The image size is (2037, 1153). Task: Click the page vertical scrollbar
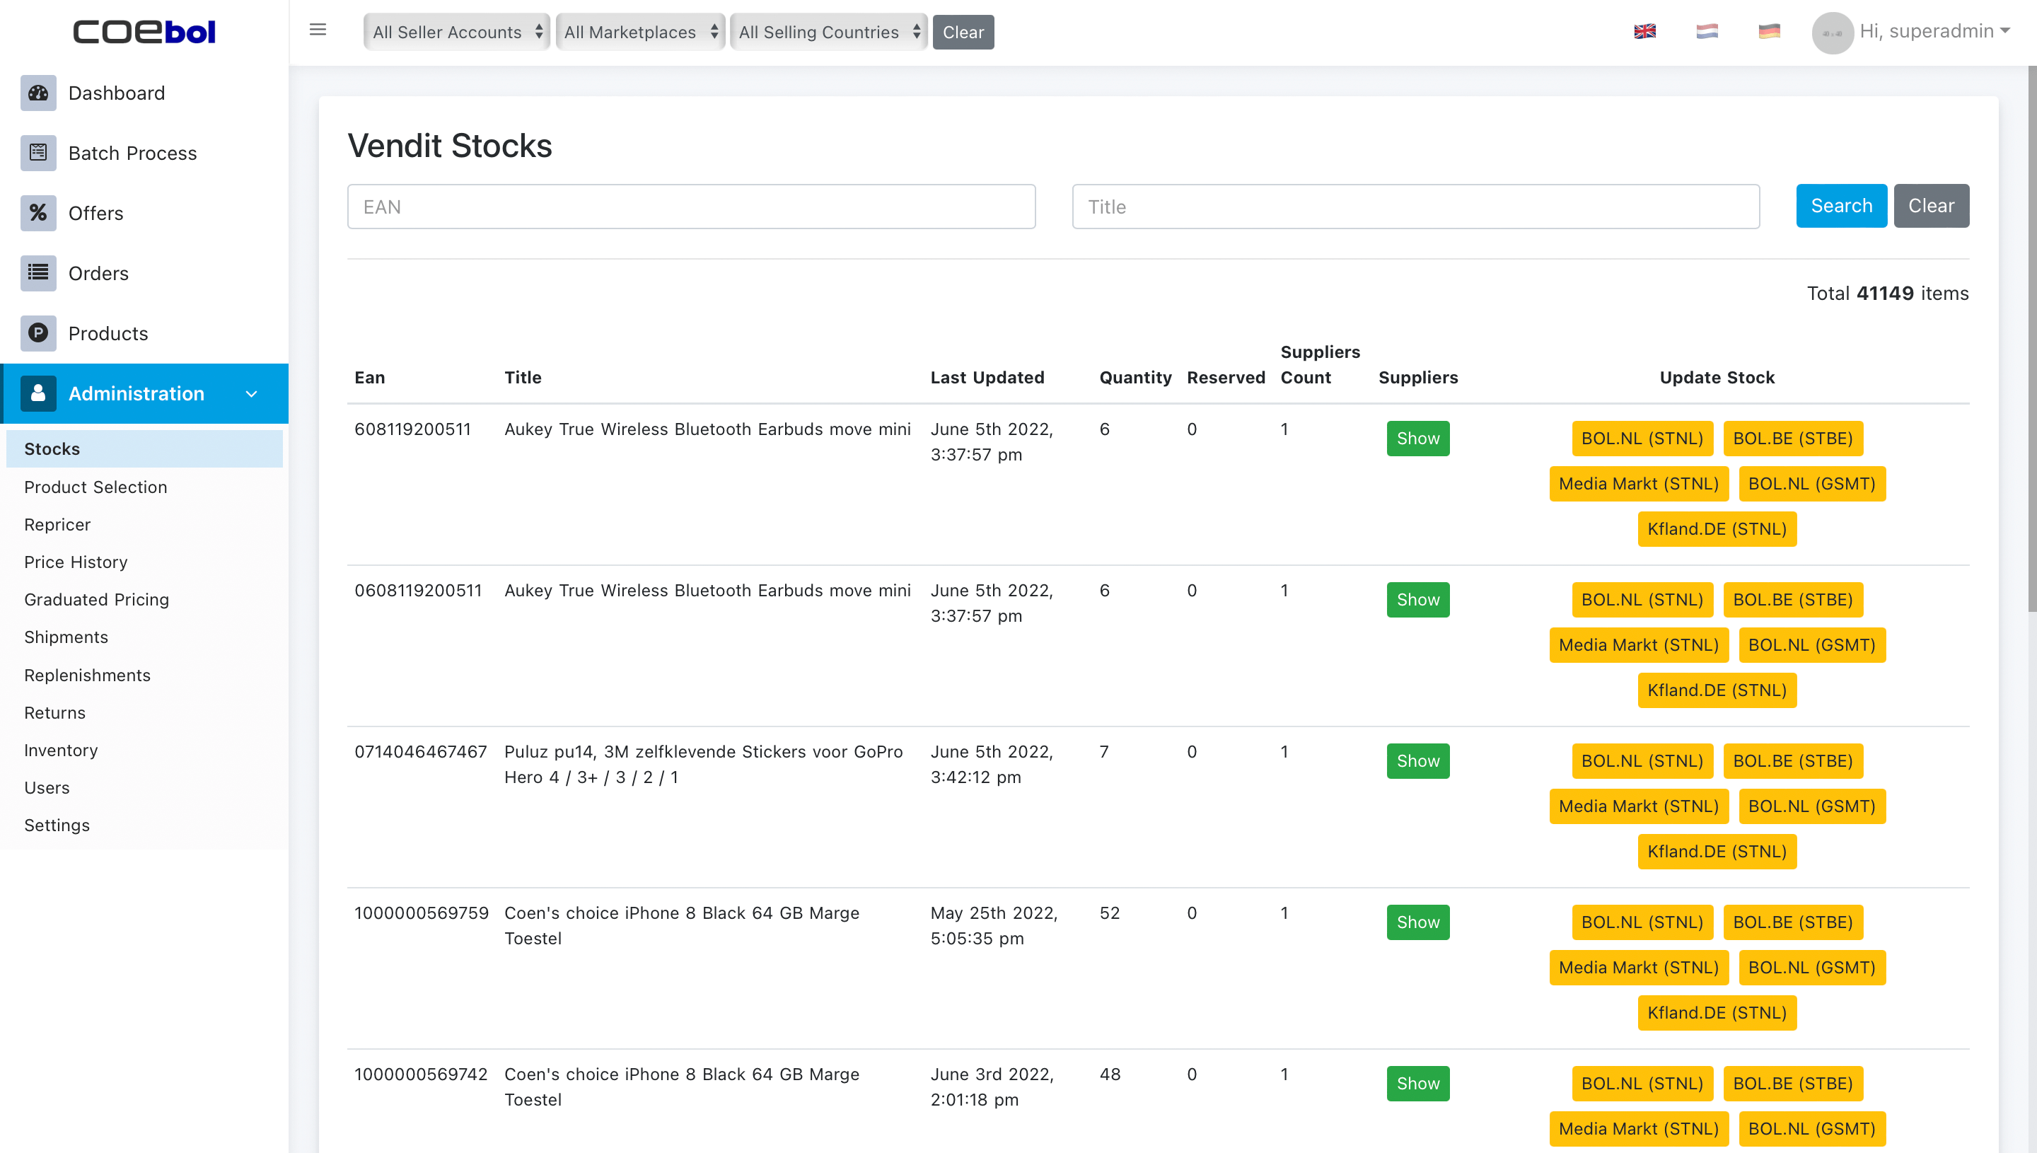(2031, 339)
